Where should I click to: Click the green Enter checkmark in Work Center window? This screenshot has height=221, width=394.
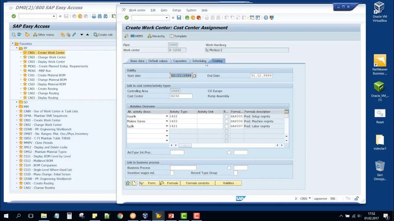point(127,18)
